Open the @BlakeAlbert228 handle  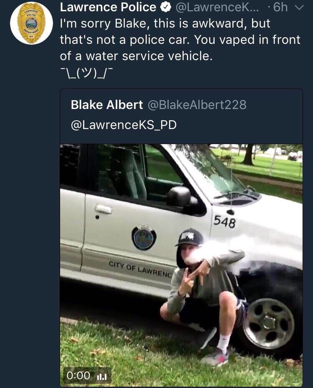pyautogui.click(x=197, y=105)
